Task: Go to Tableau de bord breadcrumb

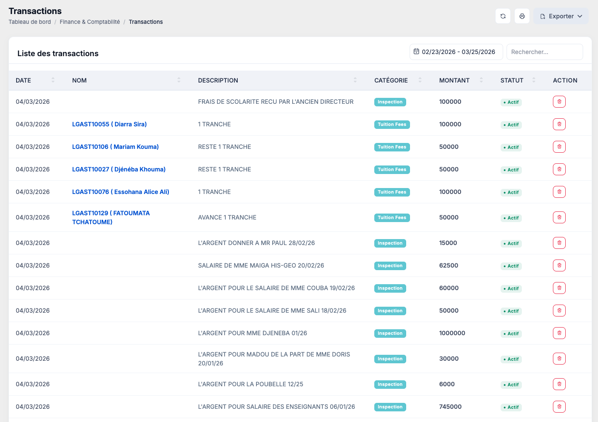Action: click(30, 22)
